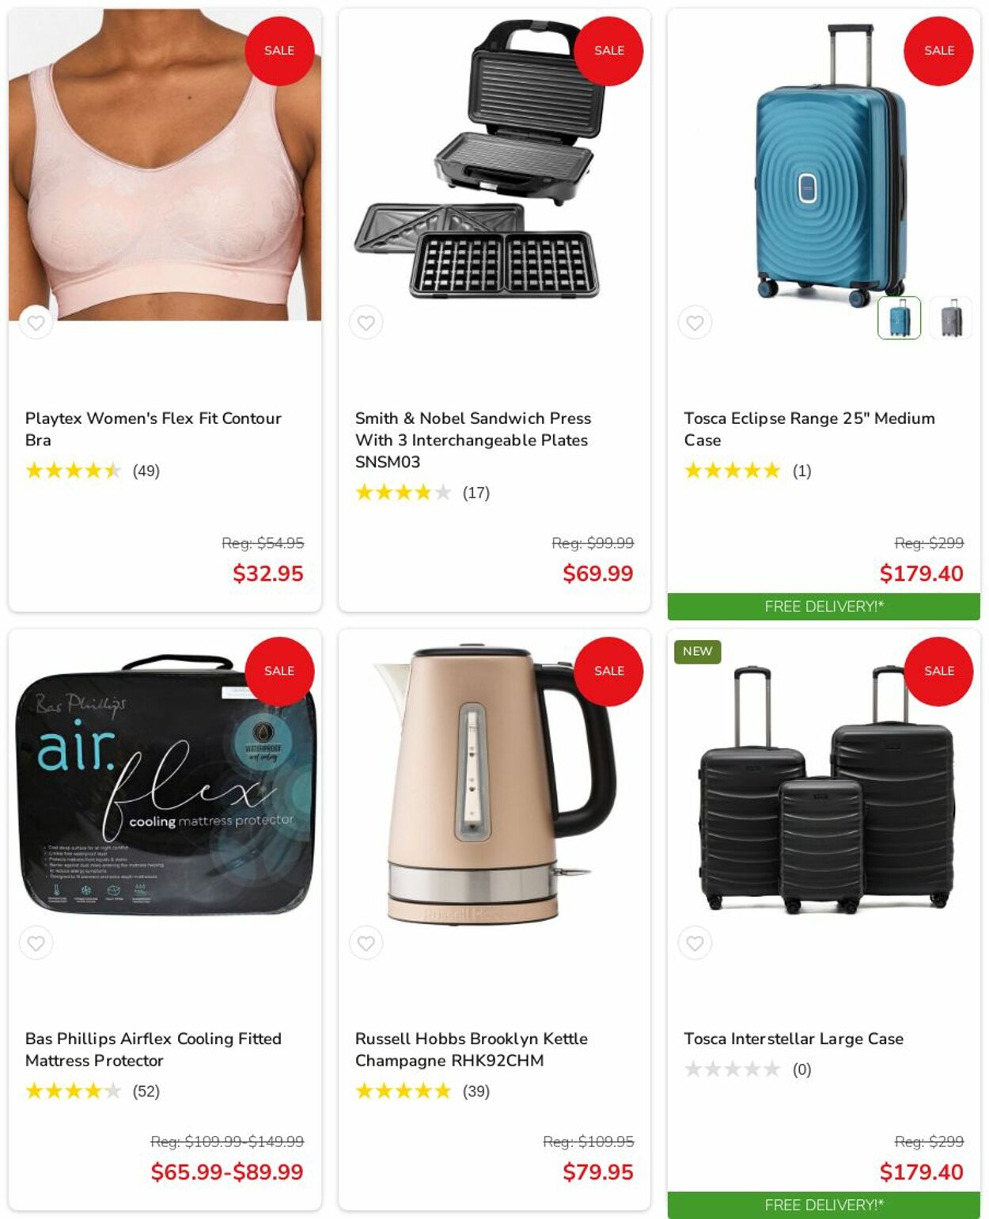Screen dimensions: 989x1219
Task: Wishlist the Tosca Interstellar Large Case
Action: [695, 943]
